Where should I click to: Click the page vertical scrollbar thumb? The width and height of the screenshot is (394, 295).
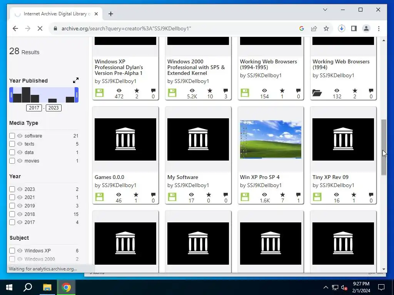pyautogui.click(x=384, y=147)
